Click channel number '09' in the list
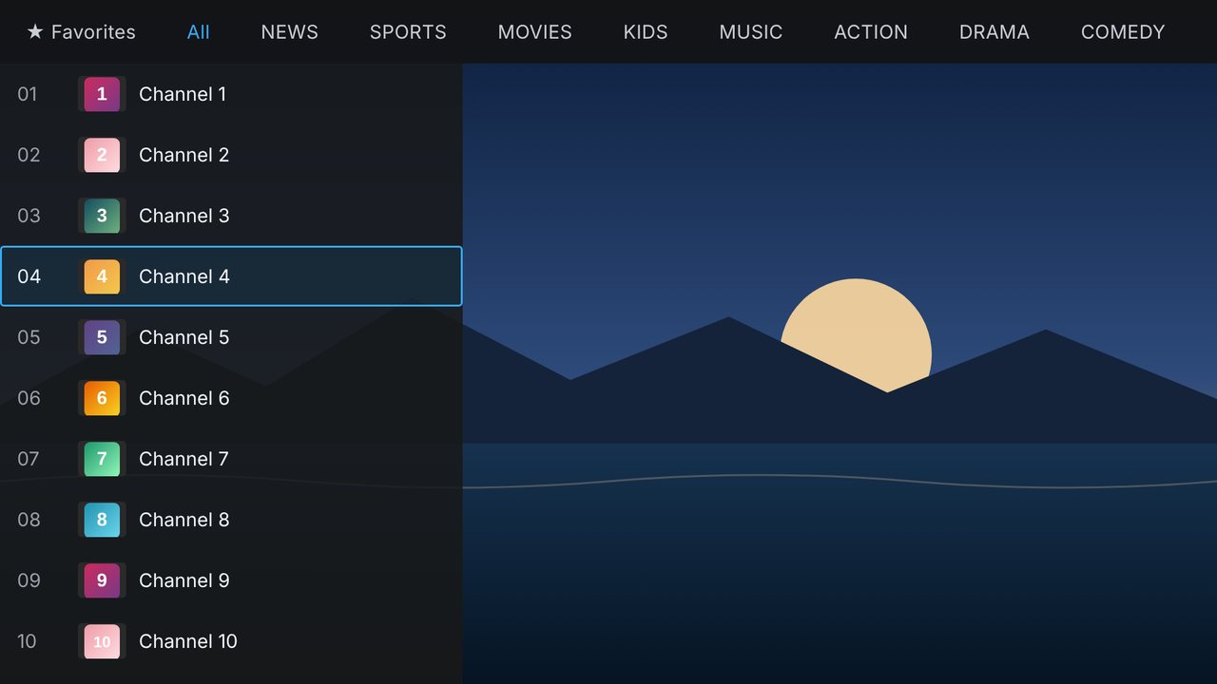This screenshot has height=684, width=1217. tap(29, 580)
